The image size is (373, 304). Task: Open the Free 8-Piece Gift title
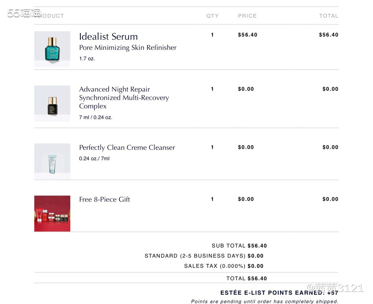(x=104, y=199)
